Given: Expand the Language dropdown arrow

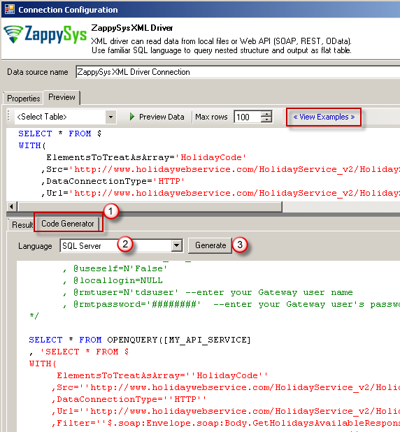Looking at the screenshot, I should pos(176,245).
